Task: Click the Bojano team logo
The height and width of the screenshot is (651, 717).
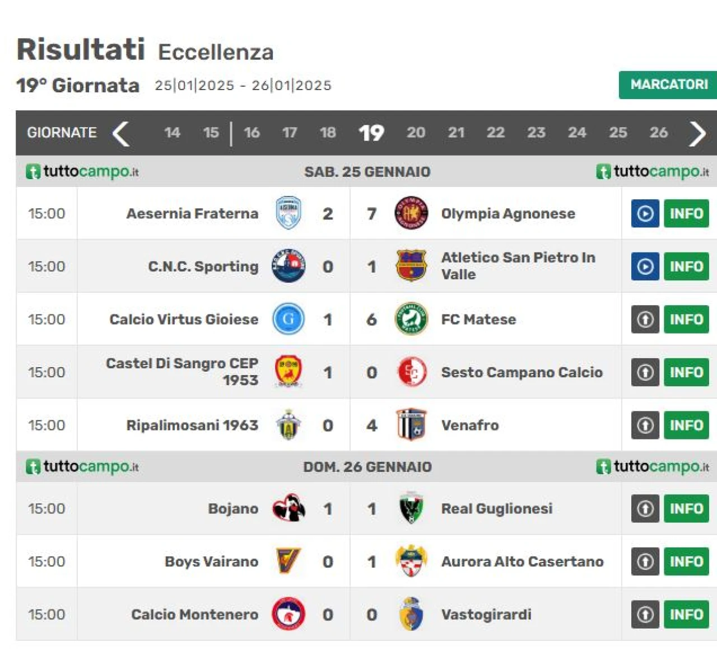Action: 288,508
